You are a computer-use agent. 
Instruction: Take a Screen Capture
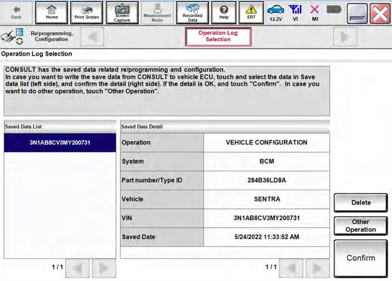(122, 13)
